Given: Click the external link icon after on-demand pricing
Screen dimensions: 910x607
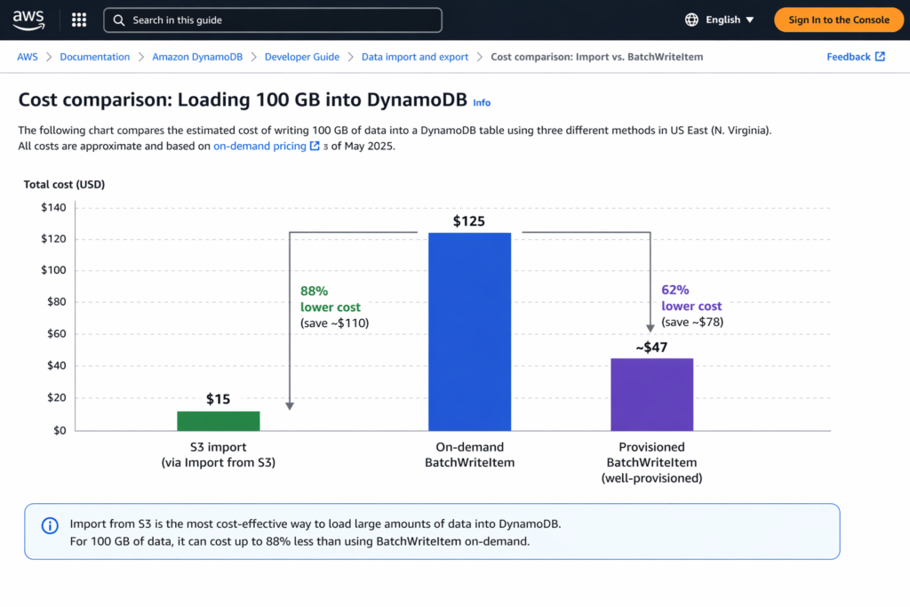Looking at the screenshot, I should pos(315,146).
